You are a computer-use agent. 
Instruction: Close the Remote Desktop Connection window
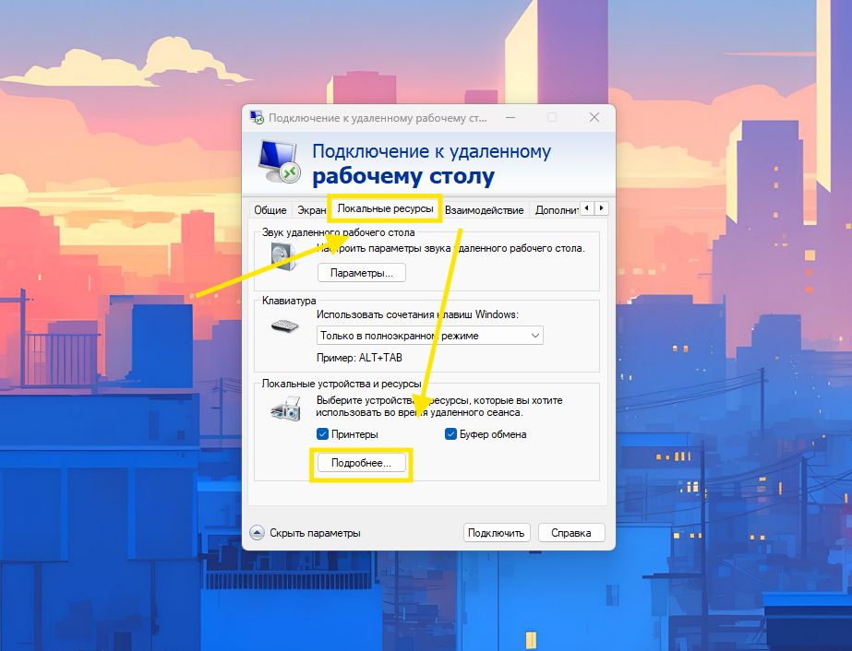[x=594, y=117]
